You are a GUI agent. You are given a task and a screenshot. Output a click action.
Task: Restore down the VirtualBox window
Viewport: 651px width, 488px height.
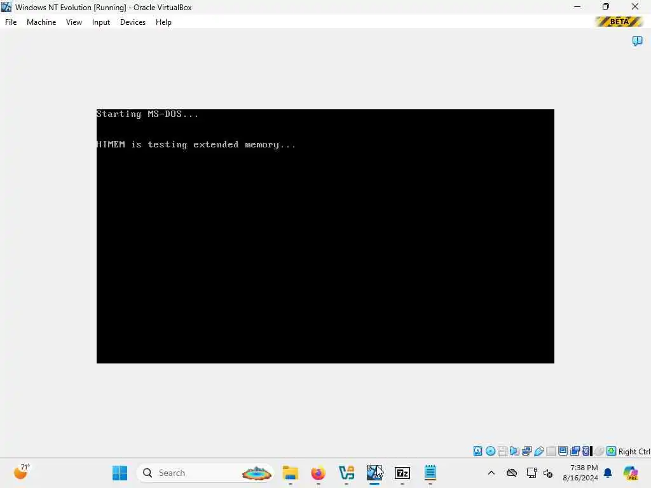coord(606,6)
